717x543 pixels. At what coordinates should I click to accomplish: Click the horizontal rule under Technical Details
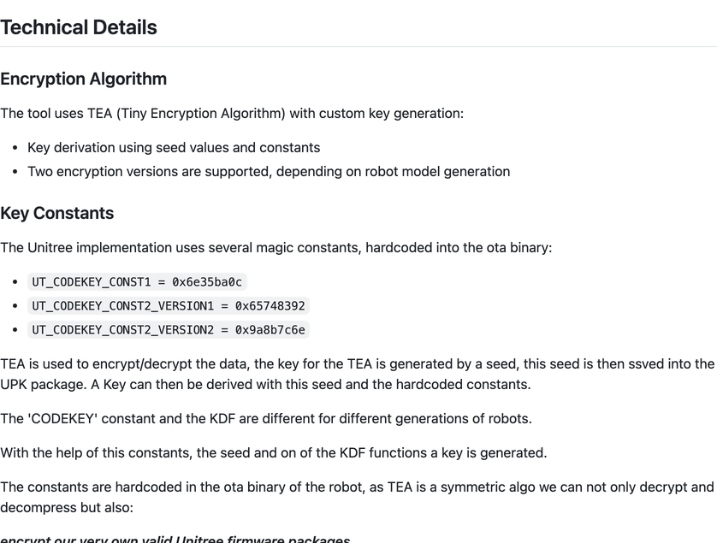click(358, 47)
